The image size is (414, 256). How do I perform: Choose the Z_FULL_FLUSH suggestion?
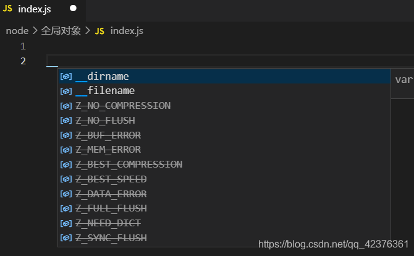[224, 209]
